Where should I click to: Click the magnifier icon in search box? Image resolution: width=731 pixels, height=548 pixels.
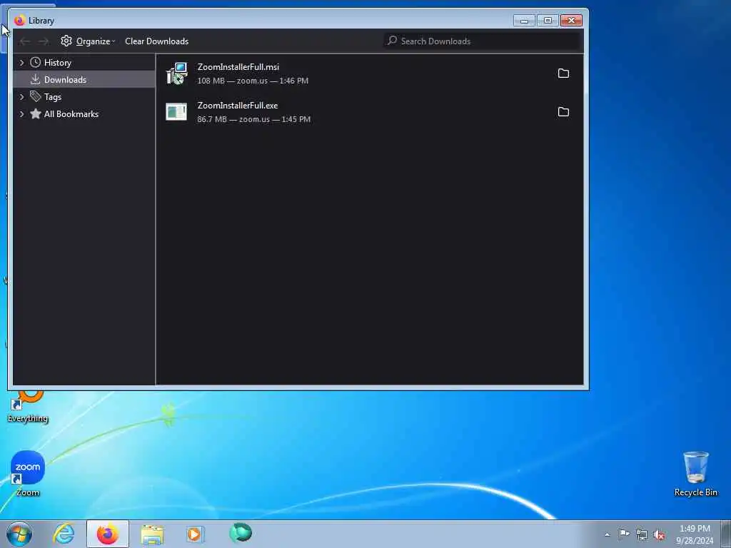coord(392,41)
